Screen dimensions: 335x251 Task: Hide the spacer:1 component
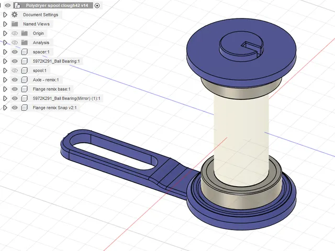pyautogui.click(x=15, y=52)
